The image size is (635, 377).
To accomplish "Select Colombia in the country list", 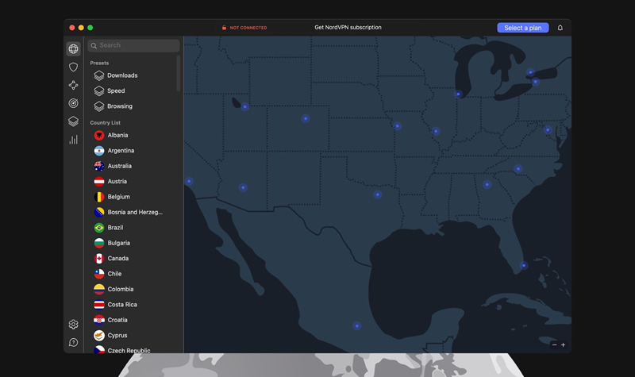I will 121,289.
